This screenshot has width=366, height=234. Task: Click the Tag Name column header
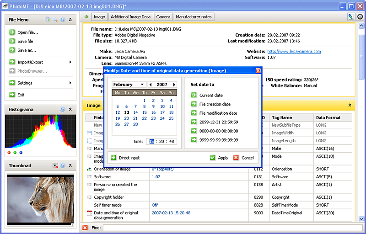tap(291, 117)
